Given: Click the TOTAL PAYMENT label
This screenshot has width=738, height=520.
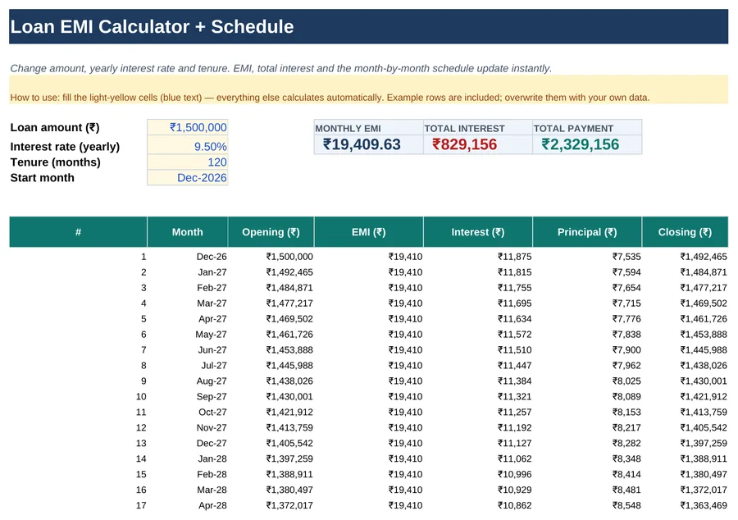Looking at the screenshot, I should pyautogui.click(x=573, y=129).
